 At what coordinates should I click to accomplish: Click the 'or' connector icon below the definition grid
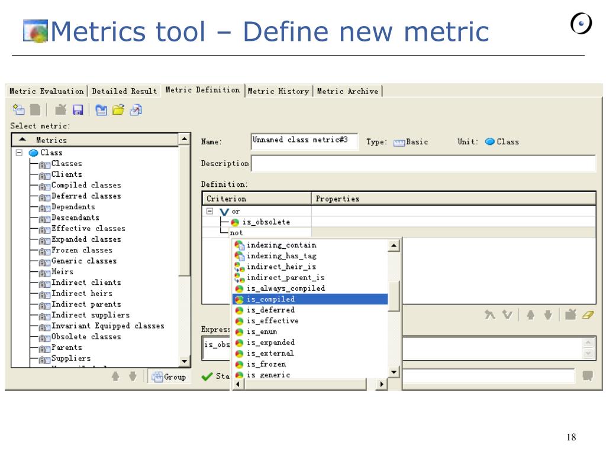click(507, 315)
